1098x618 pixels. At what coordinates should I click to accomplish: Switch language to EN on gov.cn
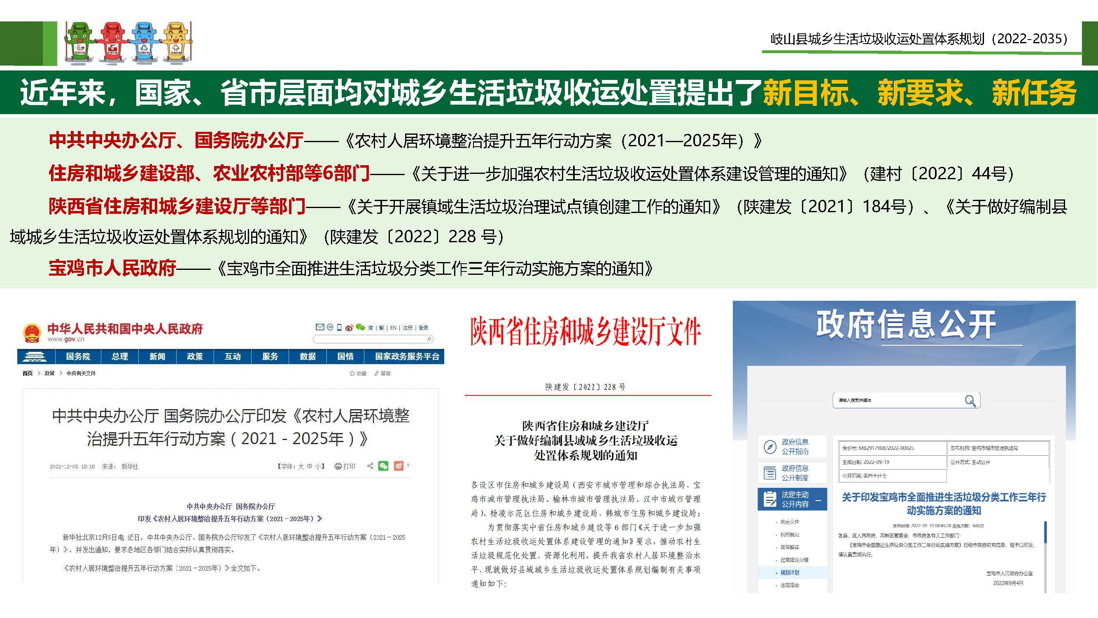point(393,328)
